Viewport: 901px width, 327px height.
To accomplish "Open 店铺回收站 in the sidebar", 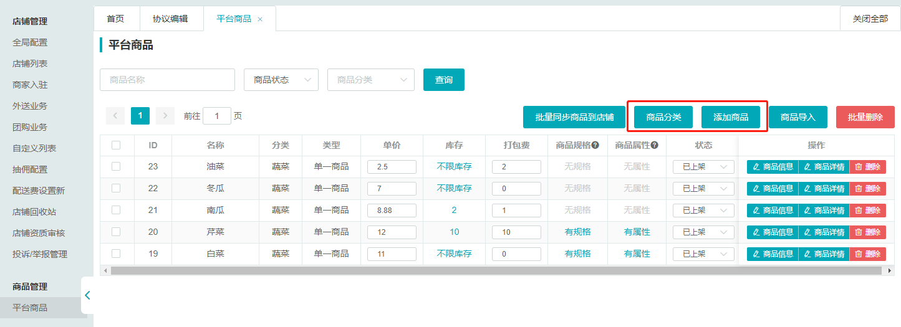I will (34, 212).
